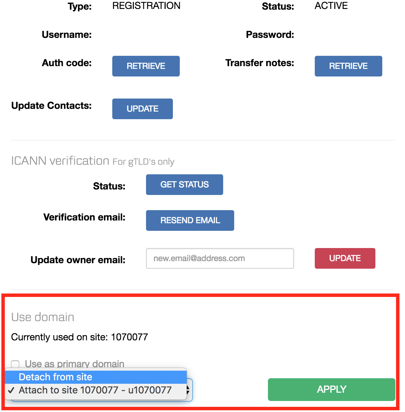This screenshot has width=405, height=412.
Task: Click the ACTIVE status value
Action: 331,6
